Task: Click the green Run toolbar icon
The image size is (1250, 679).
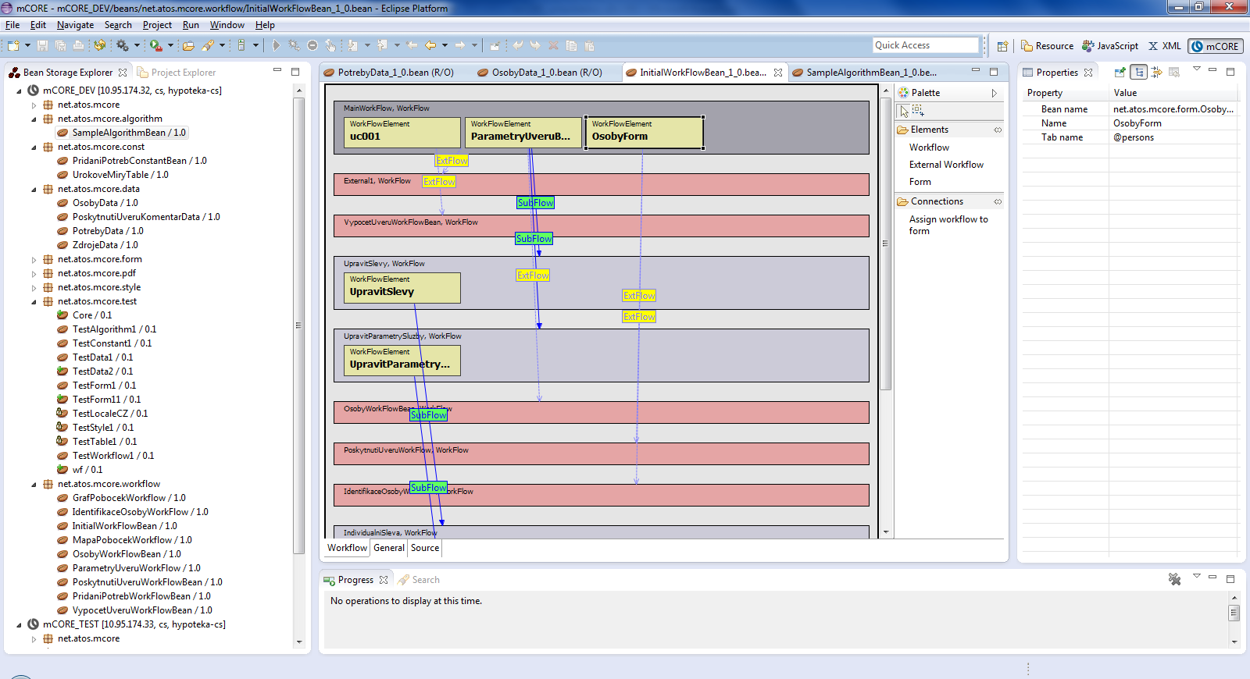Action: pos(156,45)
